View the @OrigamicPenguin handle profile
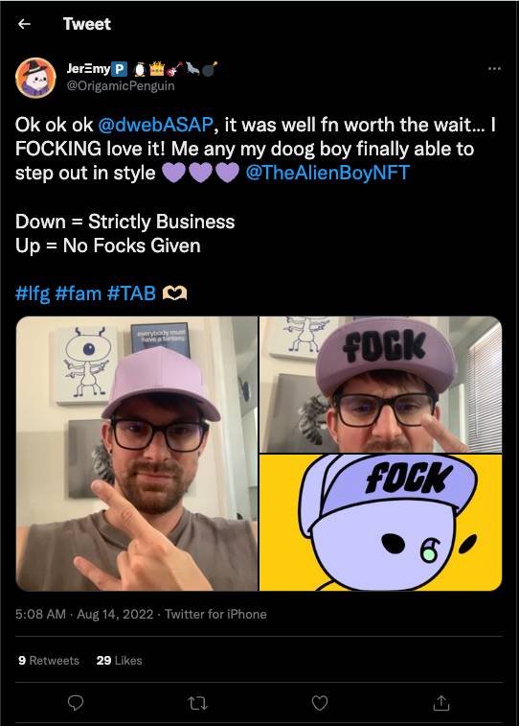Viewport: 519px width, 726px height. click(121, 86)
